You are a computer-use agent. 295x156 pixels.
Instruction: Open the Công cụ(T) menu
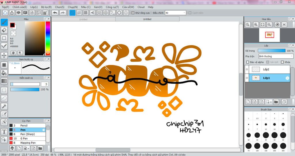click(112, 7)
